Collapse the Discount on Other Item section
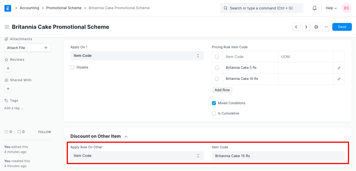Image resolution: width=356 pixels, height=171 pixels. click(126, 136)
